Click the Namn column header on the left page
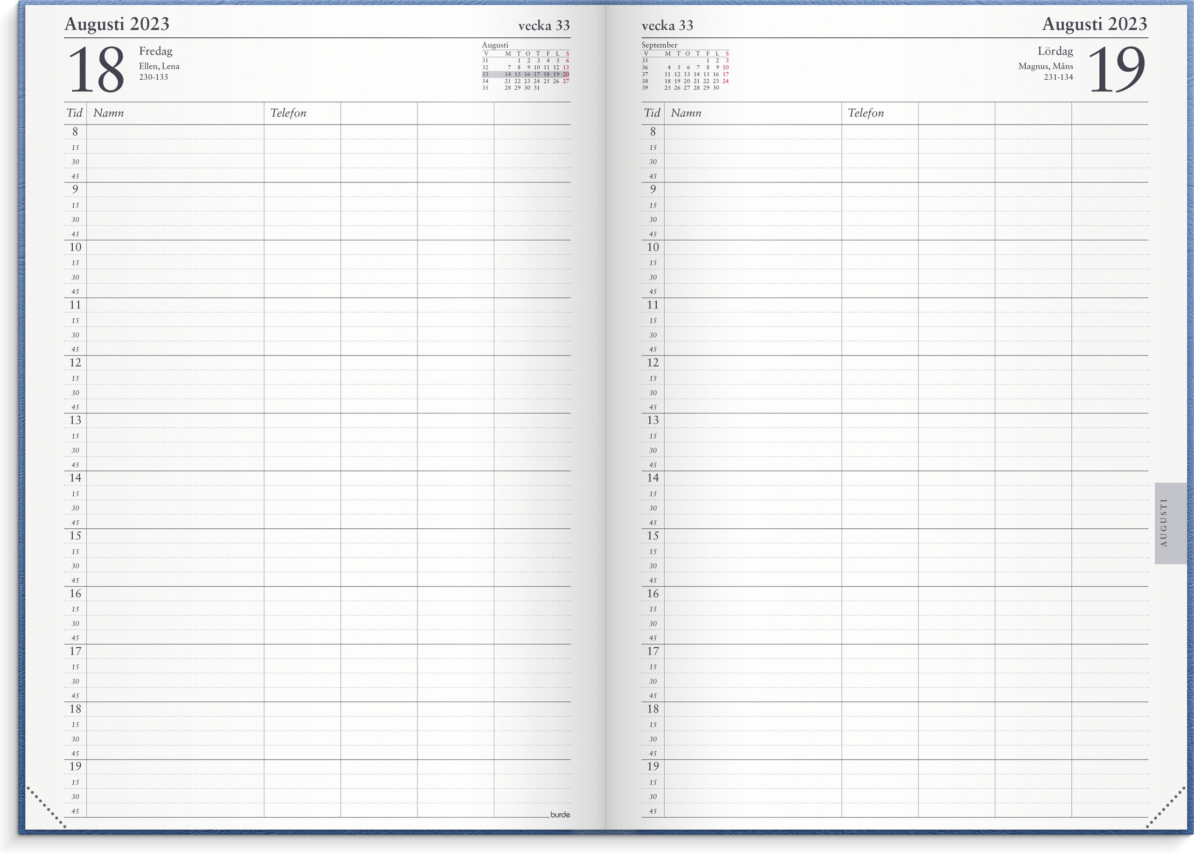 pyautogui.click(x=109, y=113)
